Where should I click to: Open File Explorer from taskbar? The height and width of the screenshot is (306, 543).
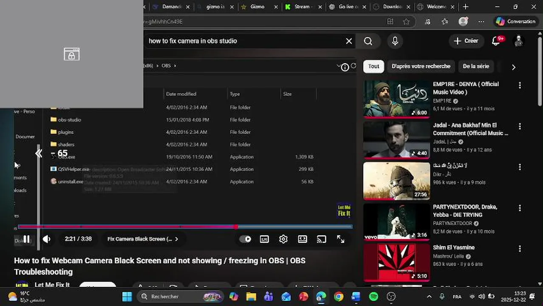tap(251, 297)
